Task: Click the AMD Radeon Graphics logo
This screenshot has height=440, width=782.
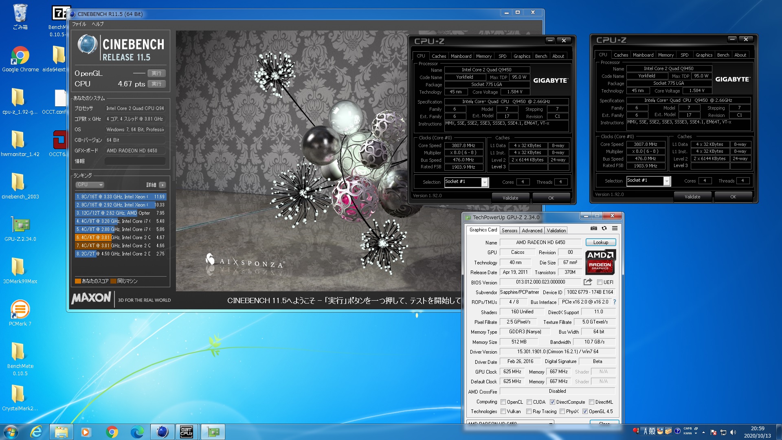Action: tap(600, 263)
